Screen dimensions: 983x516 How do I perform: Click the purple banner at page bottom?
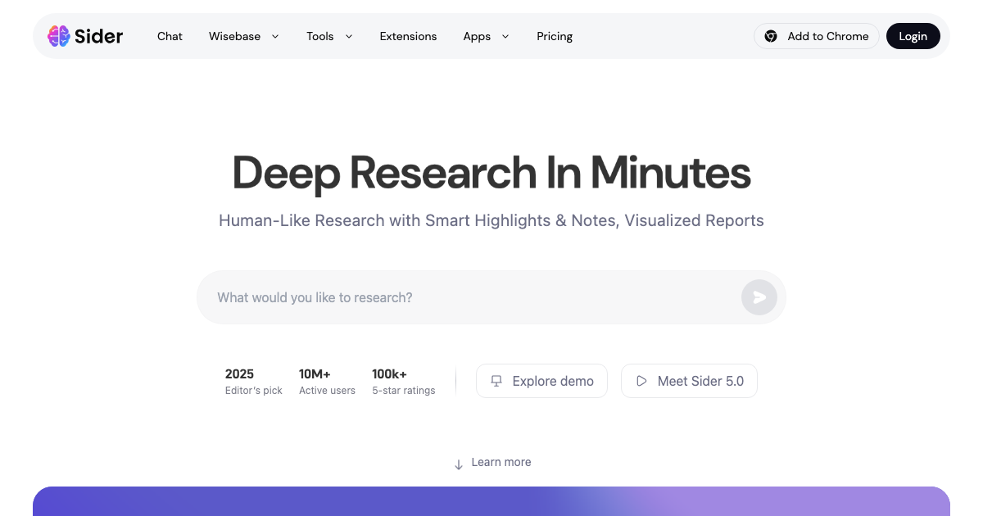pos(491,501)
